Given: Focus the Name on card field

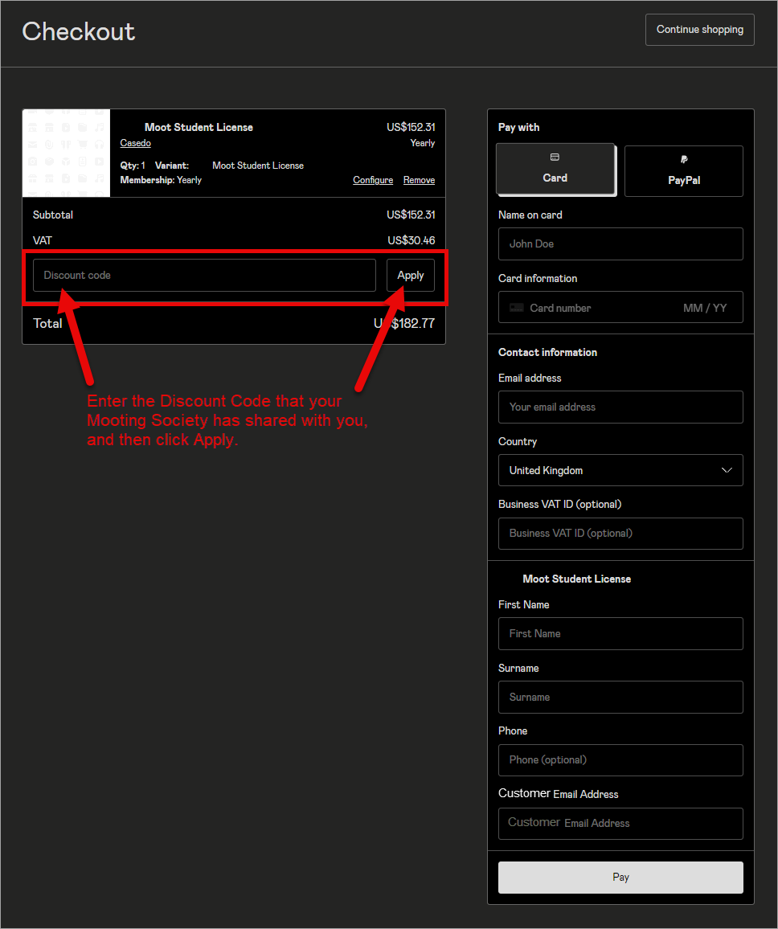Looking at the screenshot, I should click(620, 244).
